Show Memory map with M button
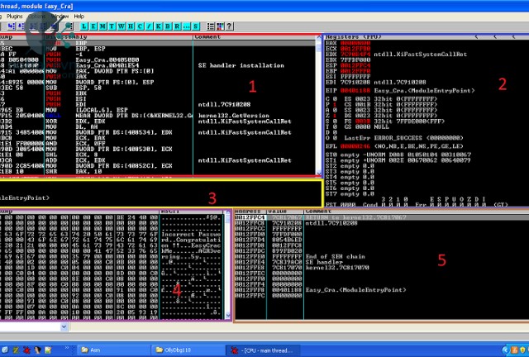The image size is (529, 357). point(102,26)
